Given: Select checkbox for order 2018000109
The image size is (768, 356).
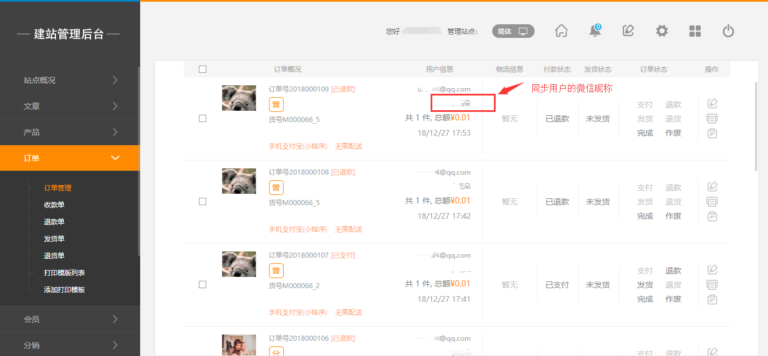Looking at the screenshot, I should (202, 119).
